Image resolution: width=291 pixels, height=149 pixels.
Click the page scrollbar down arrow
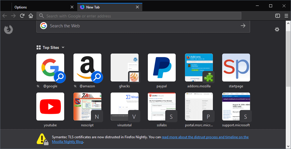pos(288,146)
